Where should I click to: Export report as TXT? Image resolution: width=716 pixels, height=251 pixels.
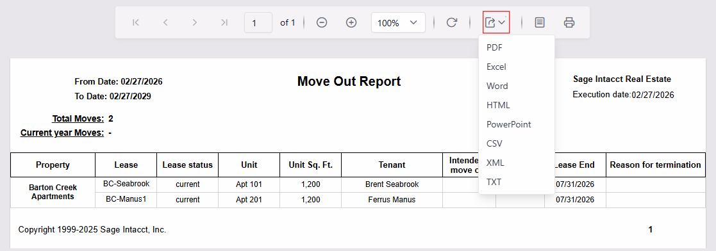point(517,182)
